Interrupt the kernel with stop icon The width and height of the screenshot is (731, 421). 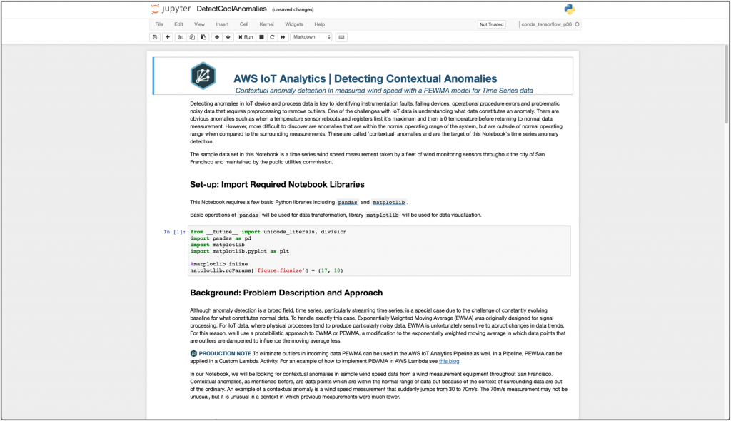(261, 37)
